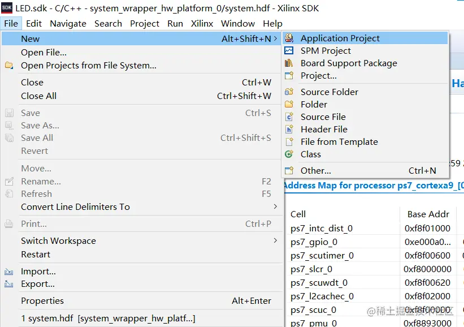Open the Help menu
The width and height of the screenshot is (464, 327).
pos(272,23)
